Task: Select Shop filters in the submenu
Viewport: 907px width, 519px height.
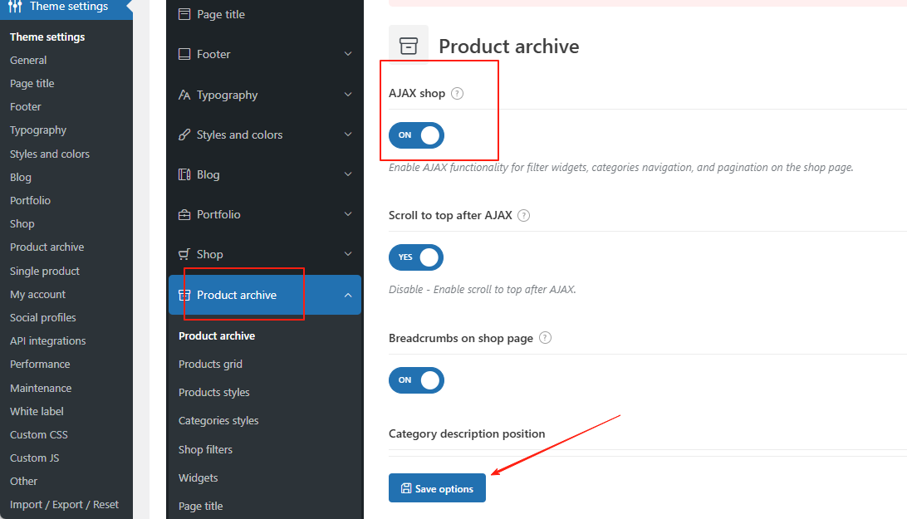Action: pyautogui.click(x=205, y=449)
